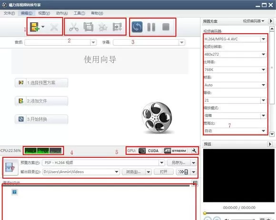Select the scissors Clip tool
This screenshot has width=276, height=220.
pos(74,27)
